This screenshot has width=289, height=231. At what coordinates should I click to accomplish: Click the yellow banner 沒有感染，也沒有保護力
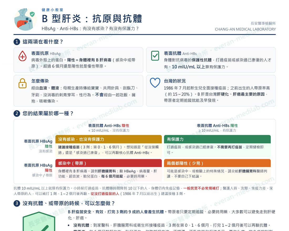[x=109, y=139]
